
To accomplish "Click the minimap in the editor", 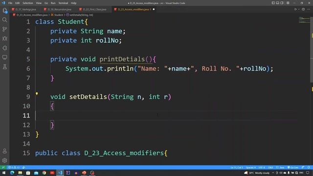I will coord(304,20).
